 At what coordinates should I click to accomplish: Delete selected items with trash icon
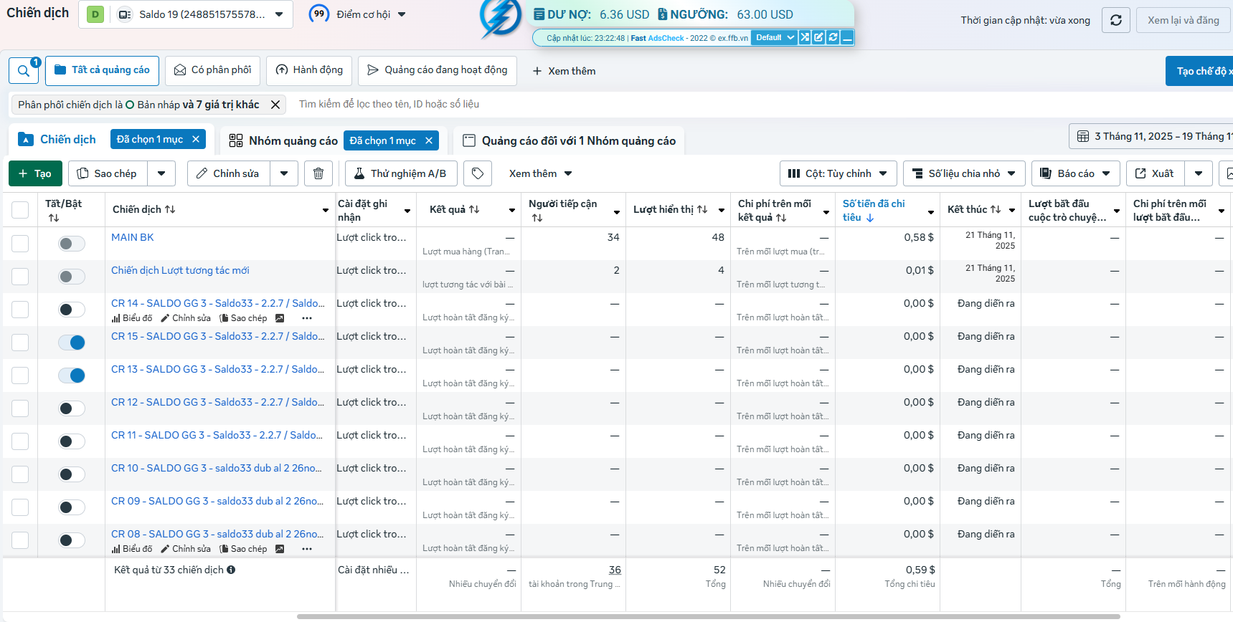tap(318, 173)
